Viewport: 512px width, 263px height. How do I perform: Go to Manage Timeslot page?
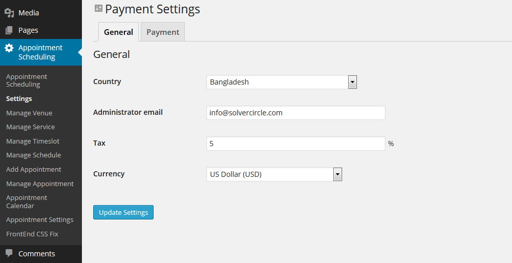click(33, 141)
